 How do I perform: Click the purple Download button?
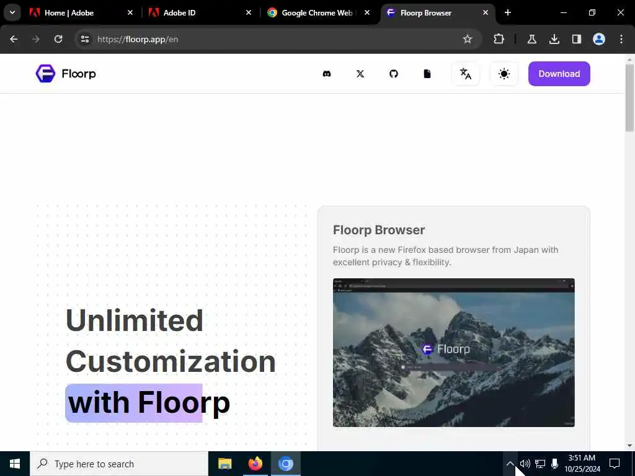pyautogui.click(x=559, y=74)
